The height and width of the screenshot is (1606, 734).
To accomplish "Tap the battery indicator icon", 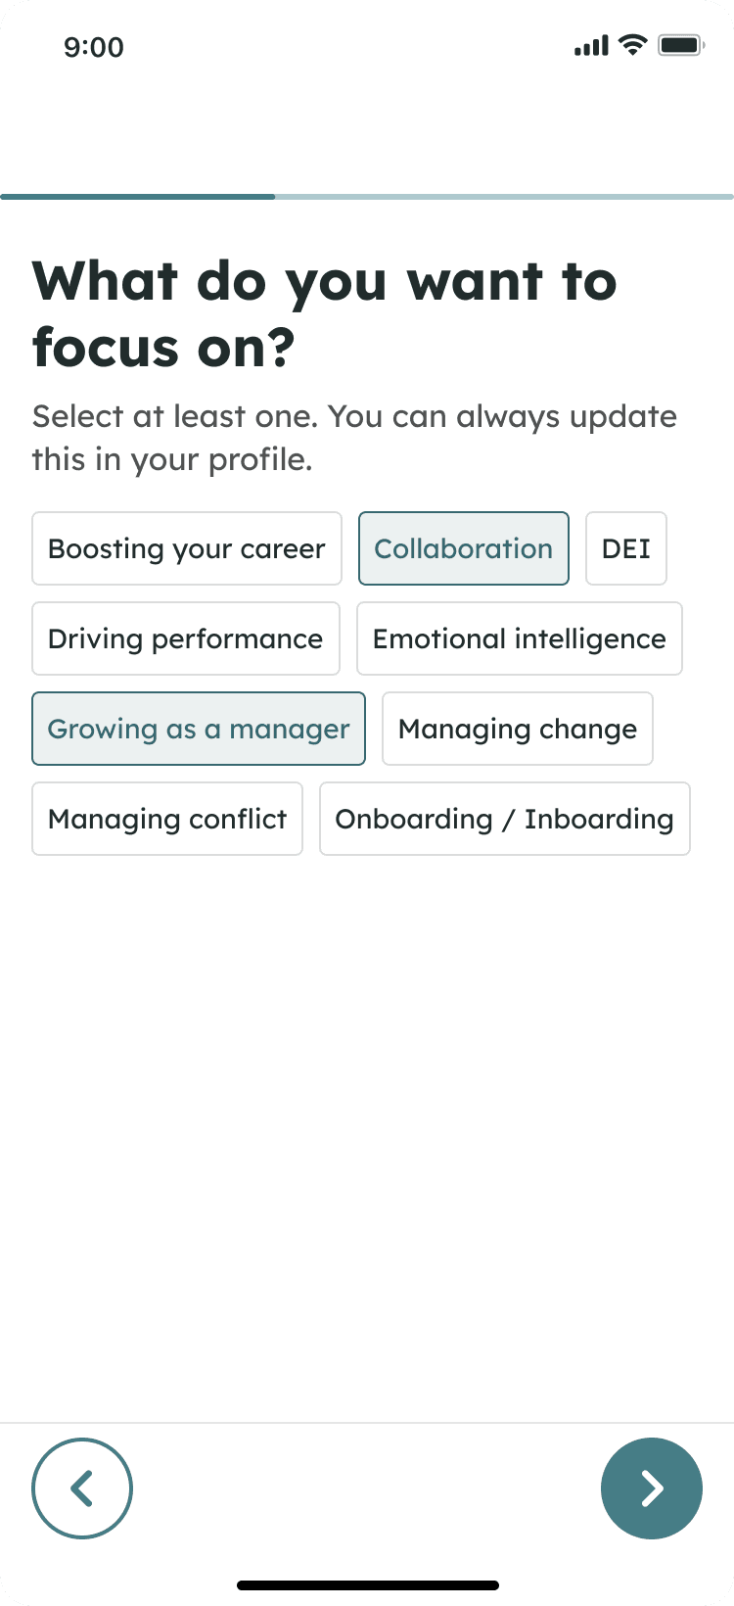I will (681, 45).
